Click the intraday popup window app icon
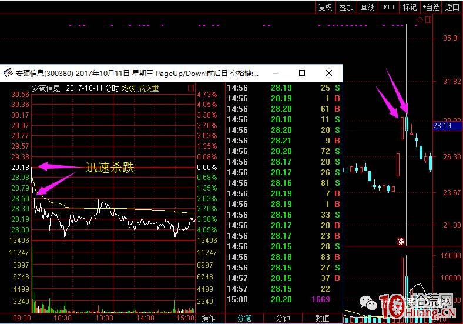This screenshot has height=324, width=463. (8, 73)
